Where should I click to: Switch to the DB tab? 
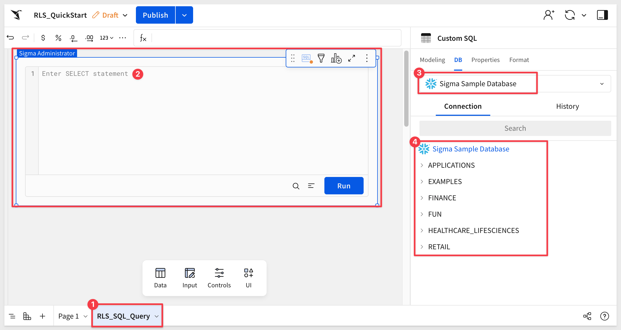[458, 60]
